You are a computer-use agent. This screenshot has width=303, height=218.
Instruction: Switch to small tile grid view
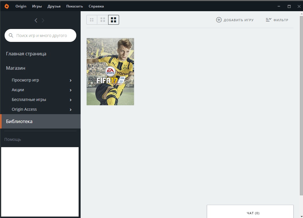click(92, 20)
